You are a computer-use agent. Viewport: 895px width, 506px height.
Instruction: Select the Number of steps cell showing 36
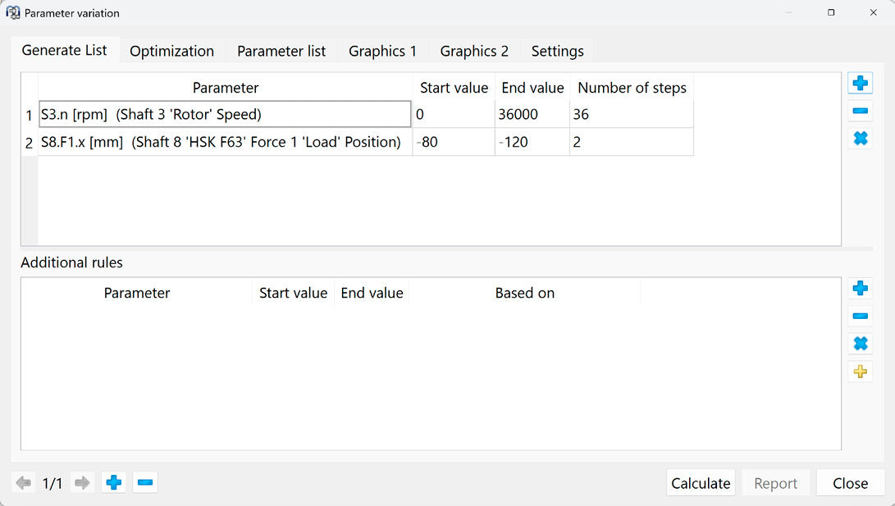(632, 114)
